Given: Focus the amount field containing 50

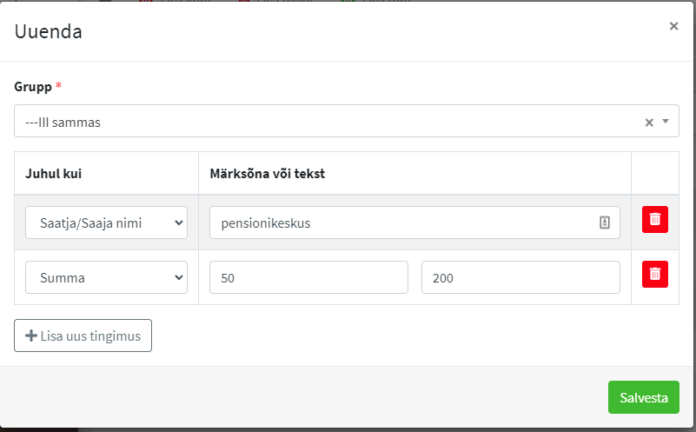Looking at the screenshot, I should coord(308,277).
